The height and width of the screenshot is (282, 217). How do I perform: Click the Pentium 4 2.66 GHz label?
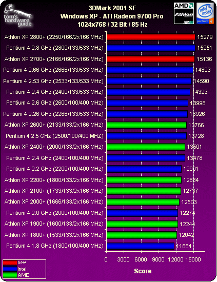click(x=53, y=70)
